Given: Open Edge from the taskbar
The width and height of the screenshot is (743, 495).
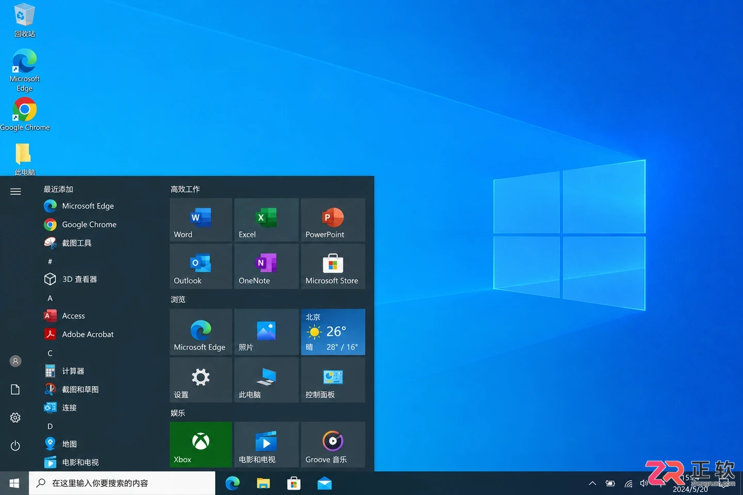Looking at the screenshot, I should coord(233,483).
